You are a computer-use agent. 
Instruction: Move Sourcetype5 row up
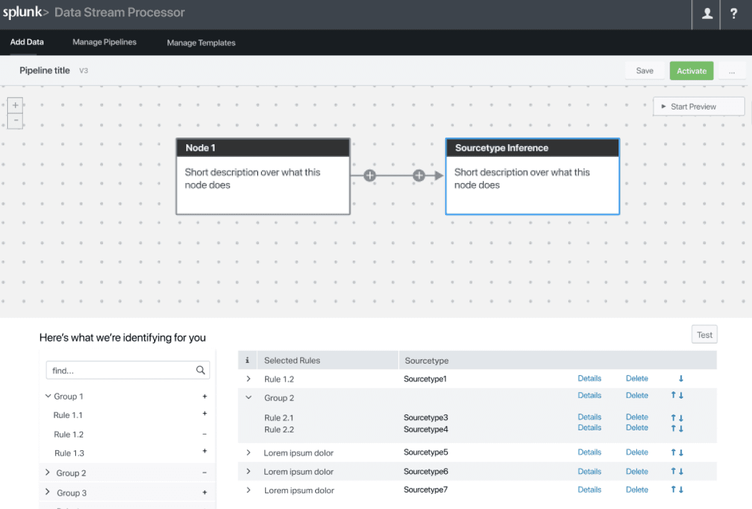pos(673,453)
